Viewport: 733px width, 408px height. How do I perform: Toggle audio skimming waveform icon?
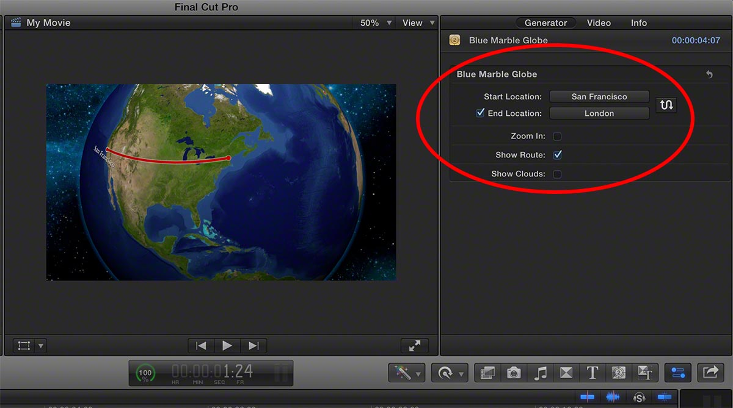click(613, 397)
